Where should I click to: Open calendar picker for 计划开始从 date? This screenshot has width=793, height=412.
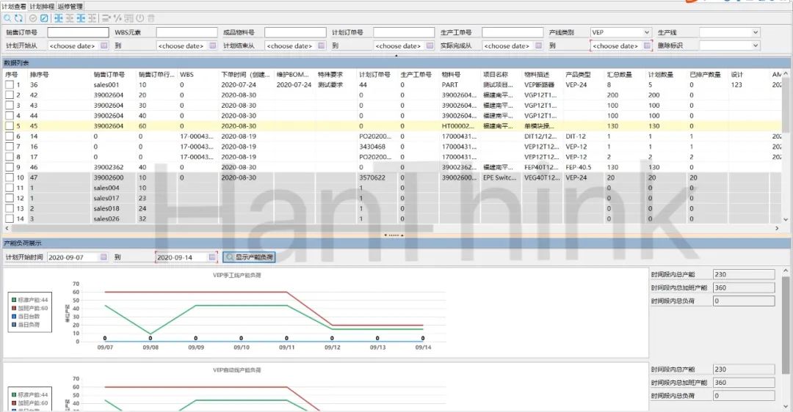[104, 45]
